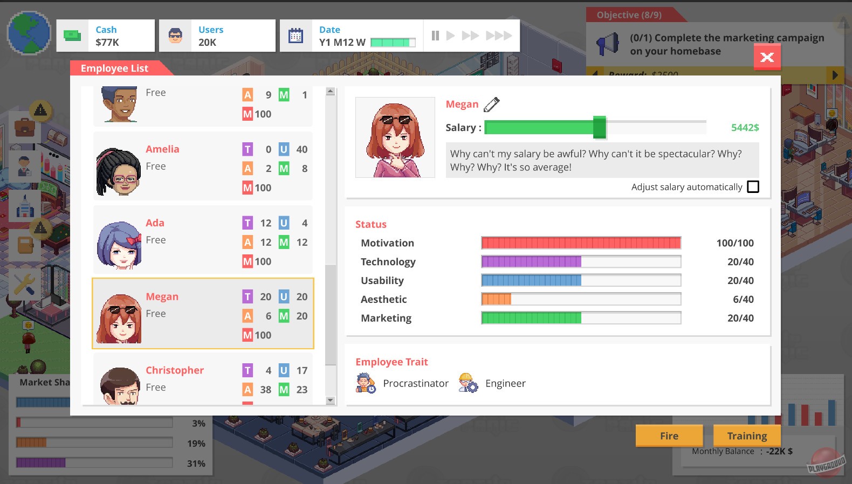Click the green salary slider handle
Viewport: 852px width, 484px height.
coord(599,128)
